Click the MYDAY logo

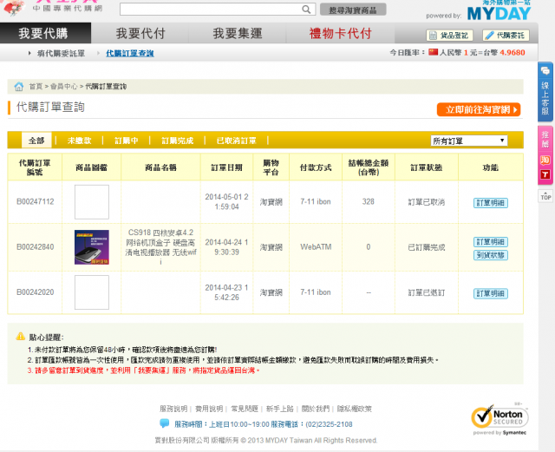(499, 13)
